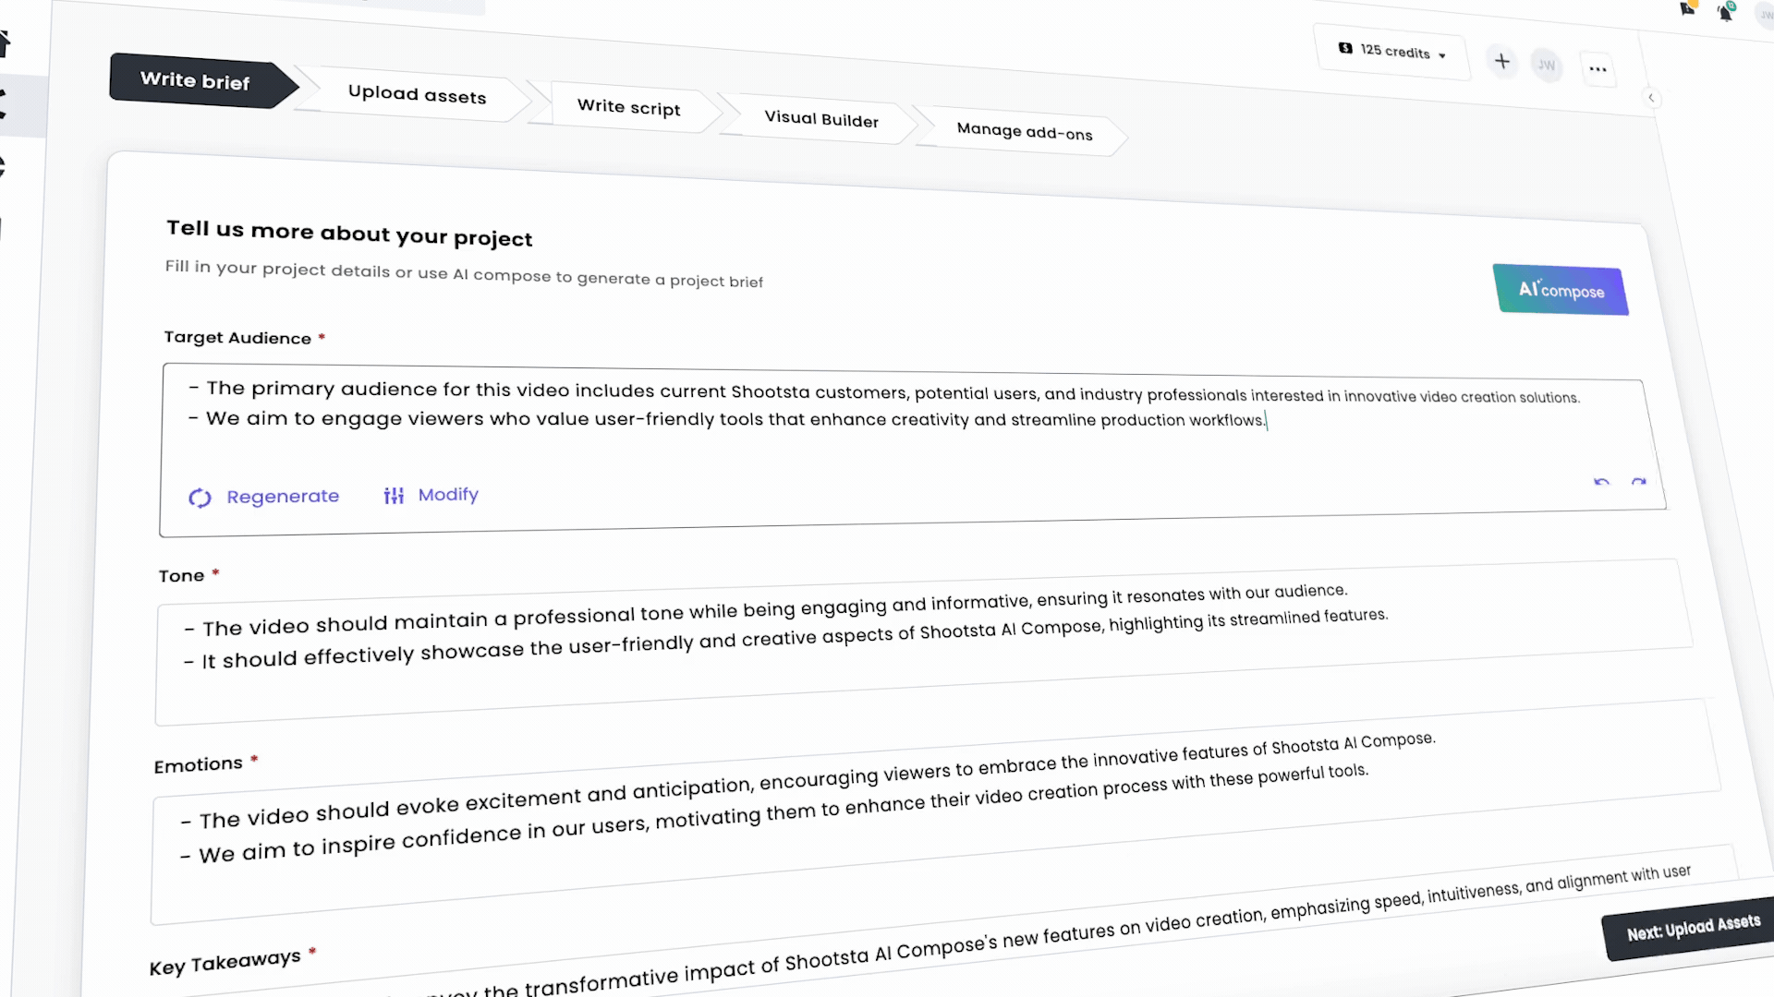The height and width of the screenshot is (997, 1774).
Task: Open the Write script step
Action: (627, 107)
